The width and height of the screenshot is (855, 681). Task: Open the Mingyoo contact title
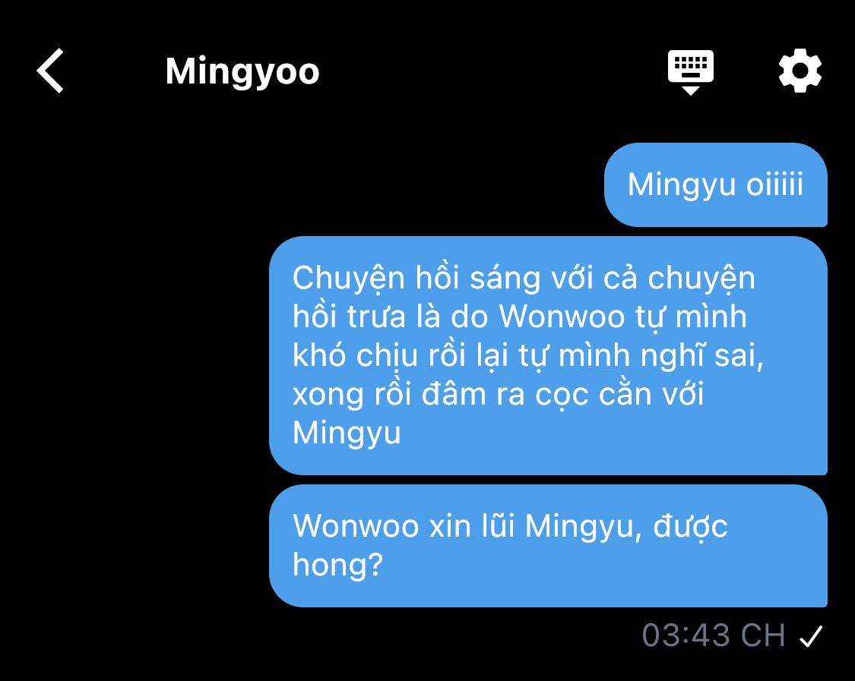(242, 72)
